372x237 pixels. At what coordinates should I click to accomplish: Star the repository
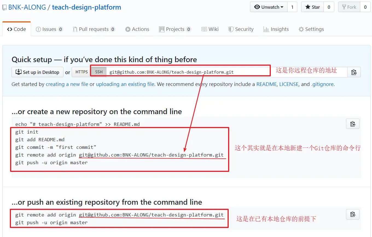pos(312,7)
